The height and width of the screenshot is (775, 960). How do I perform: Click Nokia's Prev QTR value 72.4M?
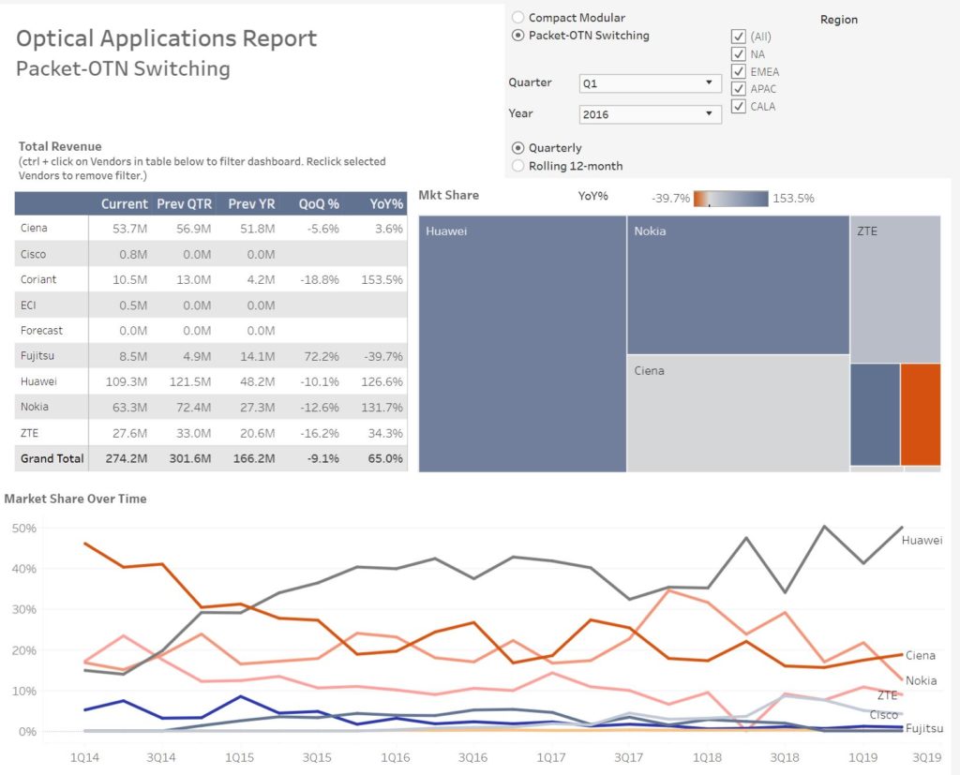click(x=193, y=407)
